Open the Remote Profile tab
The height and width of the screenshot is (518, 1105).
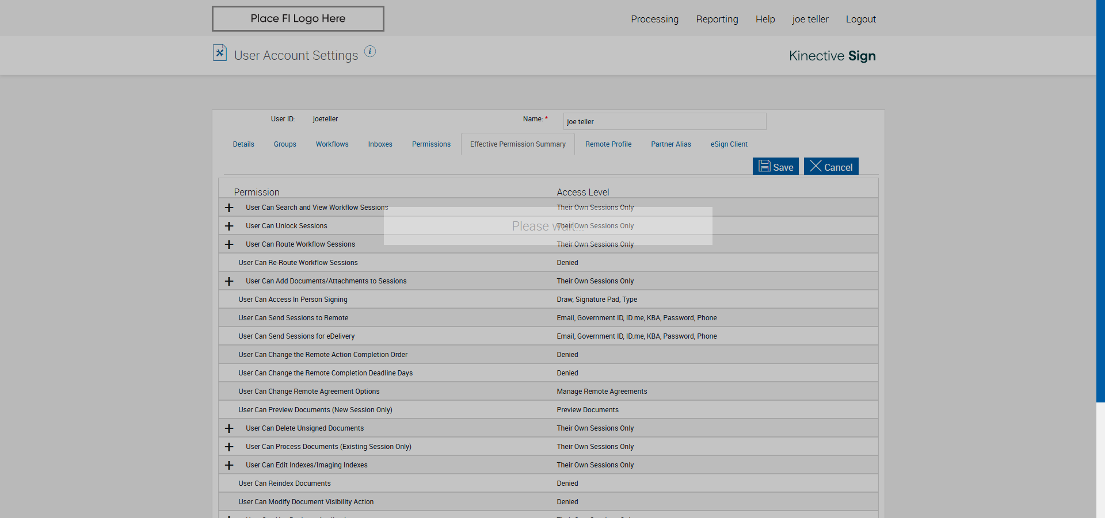pos(608,144)
